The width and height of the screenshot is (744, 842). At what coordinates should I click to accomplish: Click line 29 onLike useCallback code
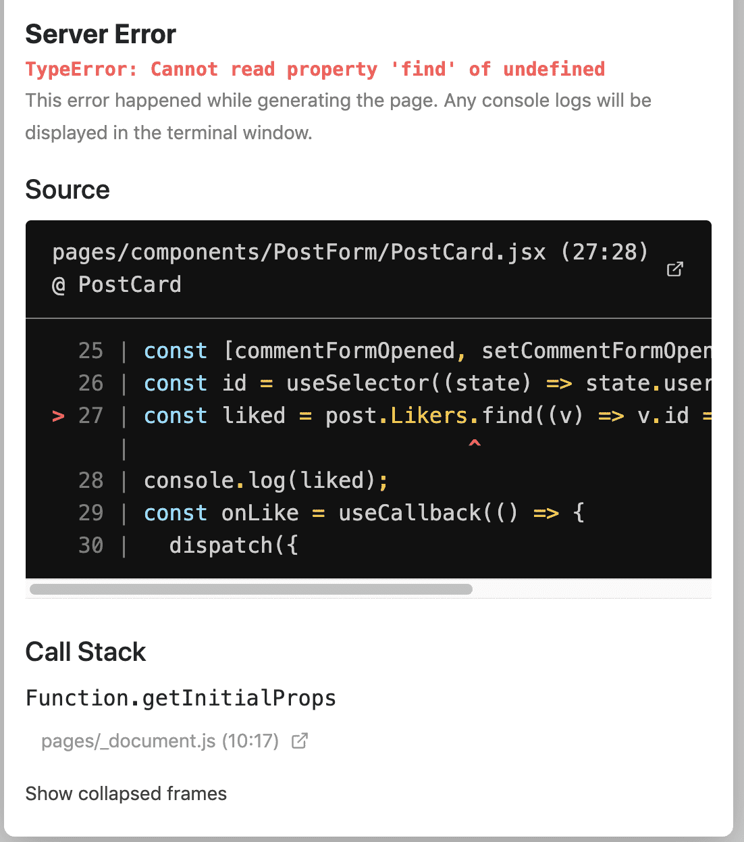363,513
